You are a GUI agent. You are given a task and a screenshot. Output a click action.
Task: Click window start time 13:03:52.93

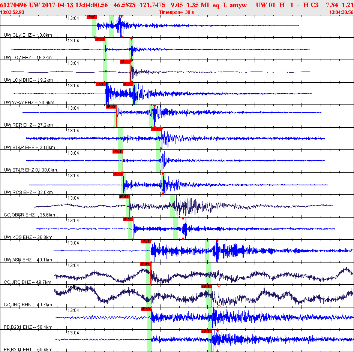[x=12, y=12]
